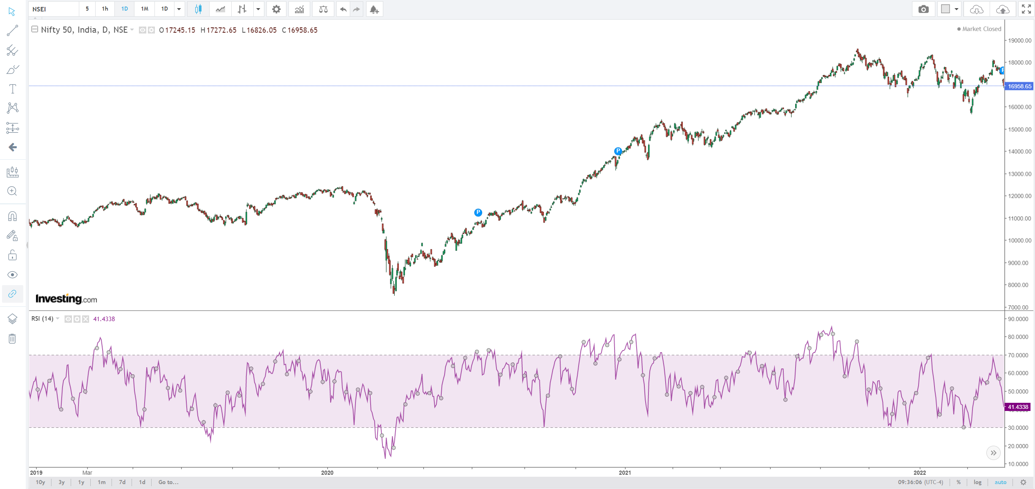Expand the chart style dropdown arrow
The height and width of the screenshot is (489, 1035).
pyautogui.click(x=258, y=9)
